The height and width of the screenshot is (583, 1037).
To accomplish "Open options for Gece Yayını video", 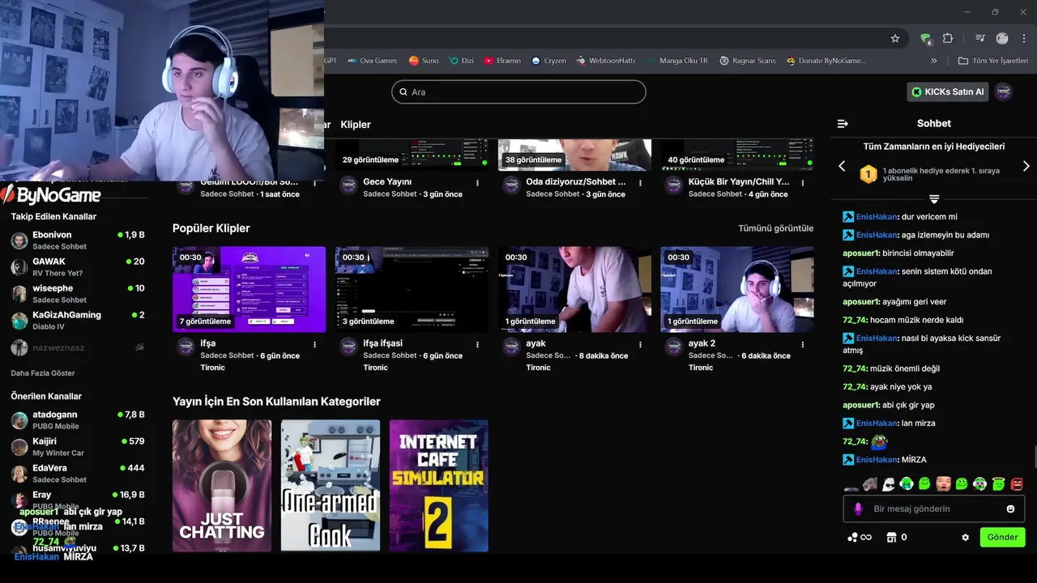I will (x=477, y=183).
